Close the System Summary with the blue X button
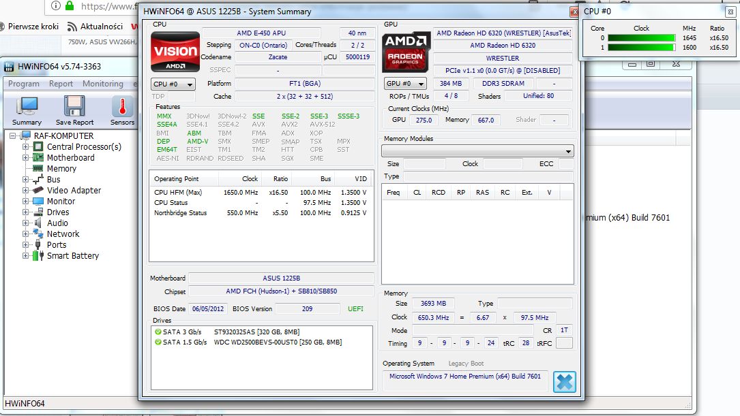The height and width of the screenshot is (416, 740). [x=565, y=381]
